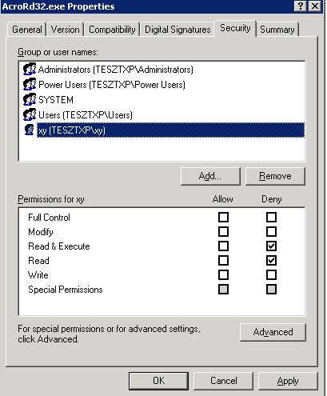Check Deny for Modify permission
327x396 pixels.
click(x=271, y=231)
